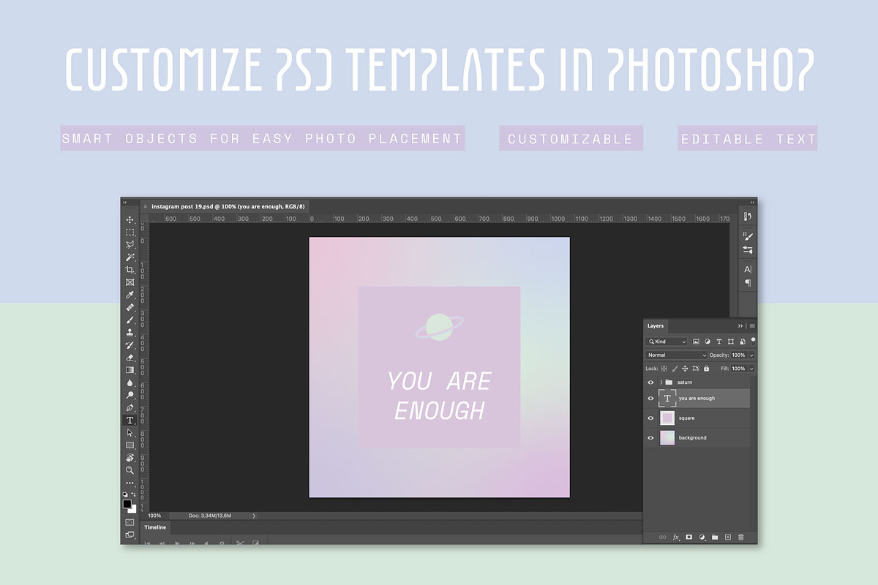Image resolution: width=878 pixels, height=585 pixels.
Task: Add a layer mask
Action: pos(688,537)
